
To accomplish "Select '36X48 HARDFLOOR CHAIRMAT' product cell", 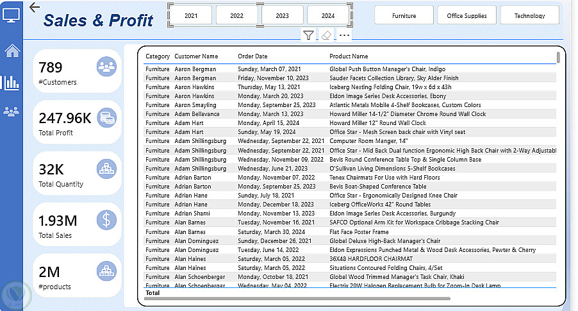I will (371, 259).
